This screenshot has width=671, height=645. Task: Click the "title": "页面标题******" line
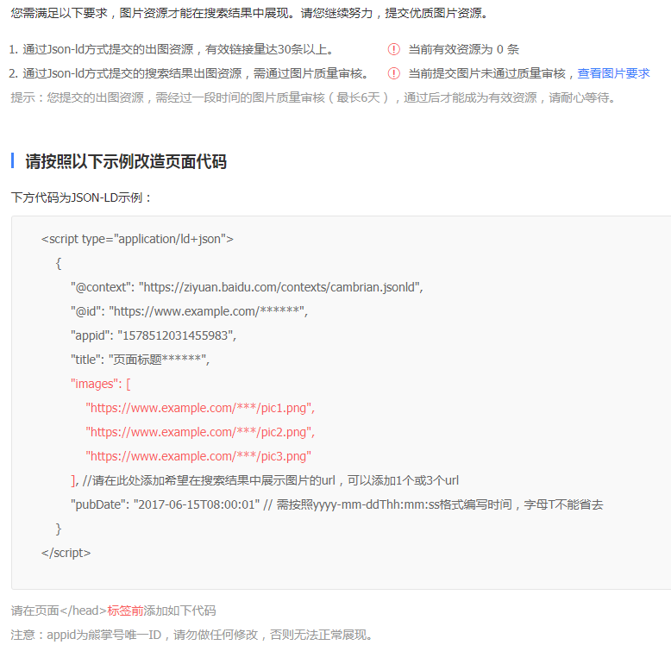tap(140, 360)
